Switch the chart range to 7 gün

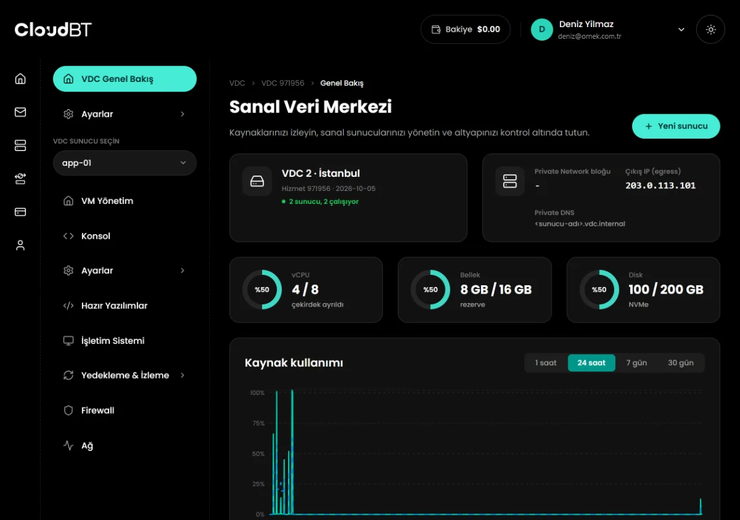[636, 363]
